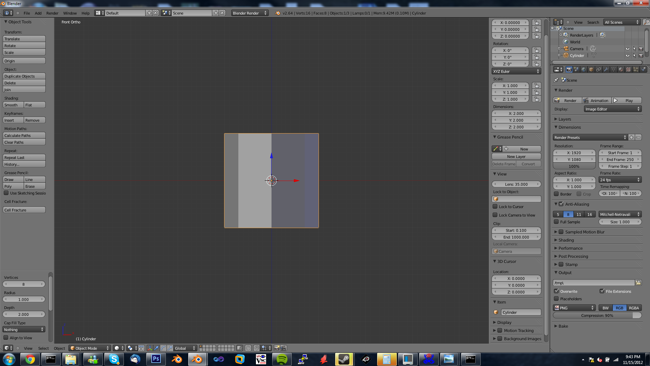Image resolution: width=650 pixels, height=366 pixels.
Task: Open Spotify from the taskbar
Action: click(x=282, y=359)
